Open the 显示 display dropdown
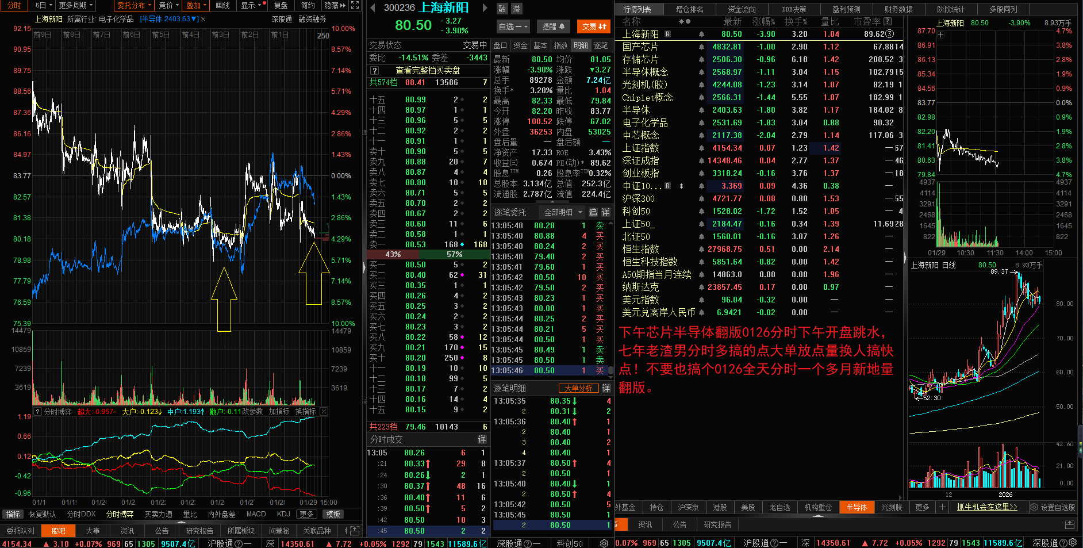 (x=251, y=5)
